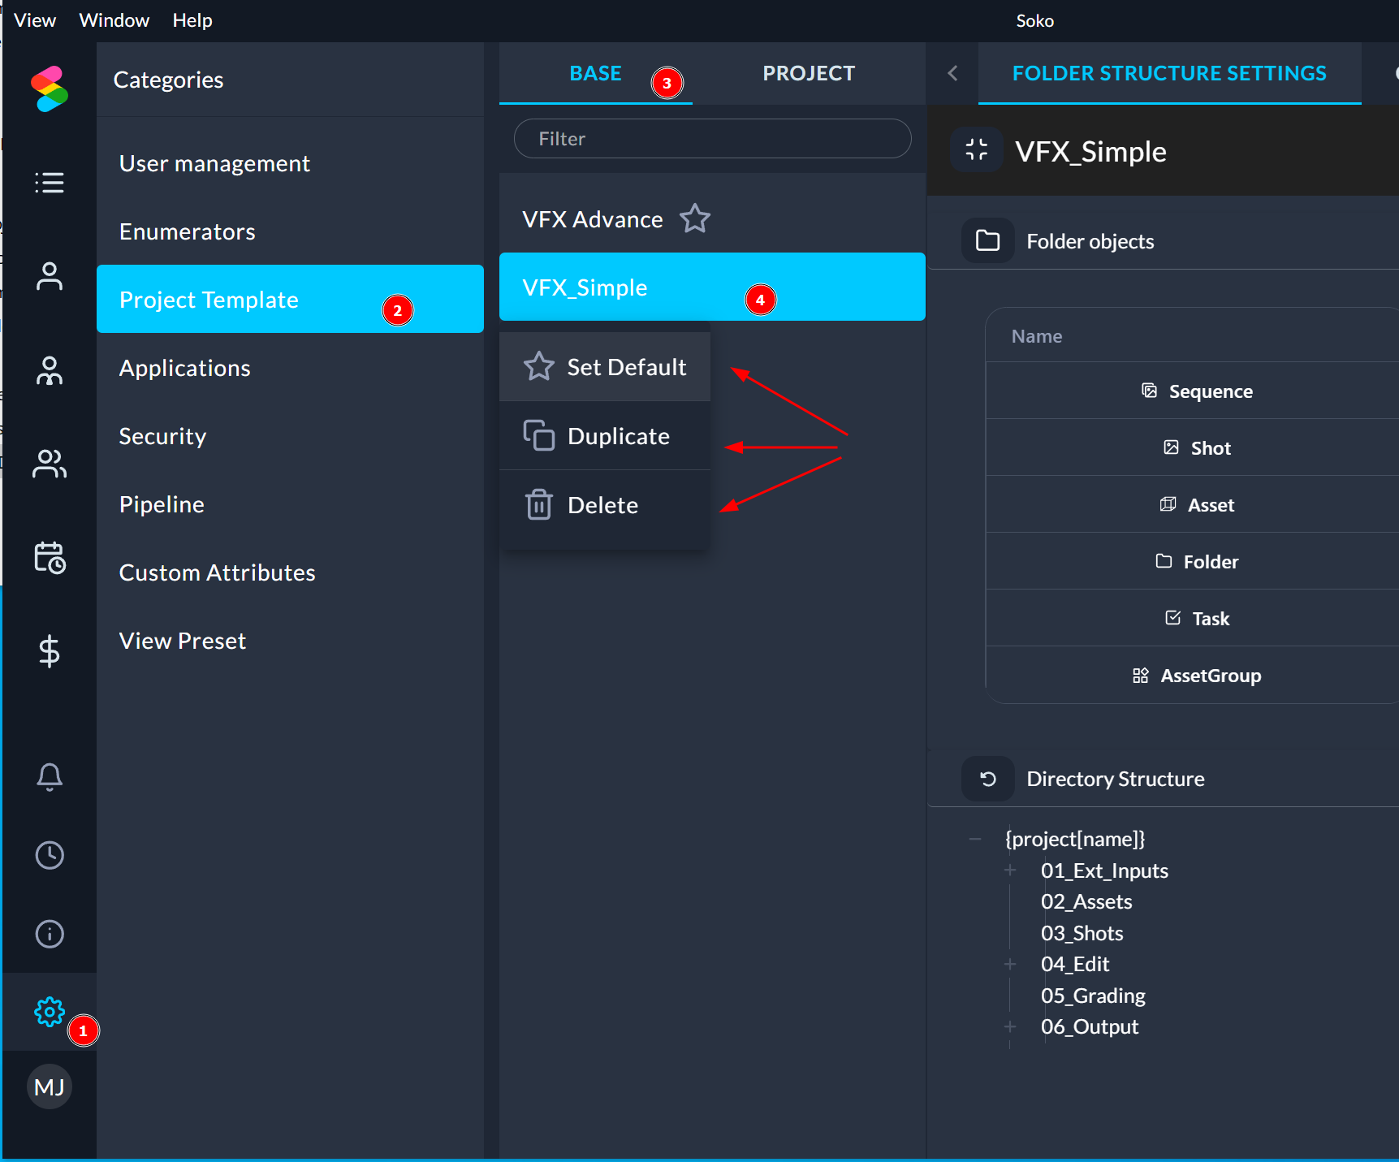Click the Soko logo icon
This screenshot has height=1162, width=1399.
coord(50,89)
